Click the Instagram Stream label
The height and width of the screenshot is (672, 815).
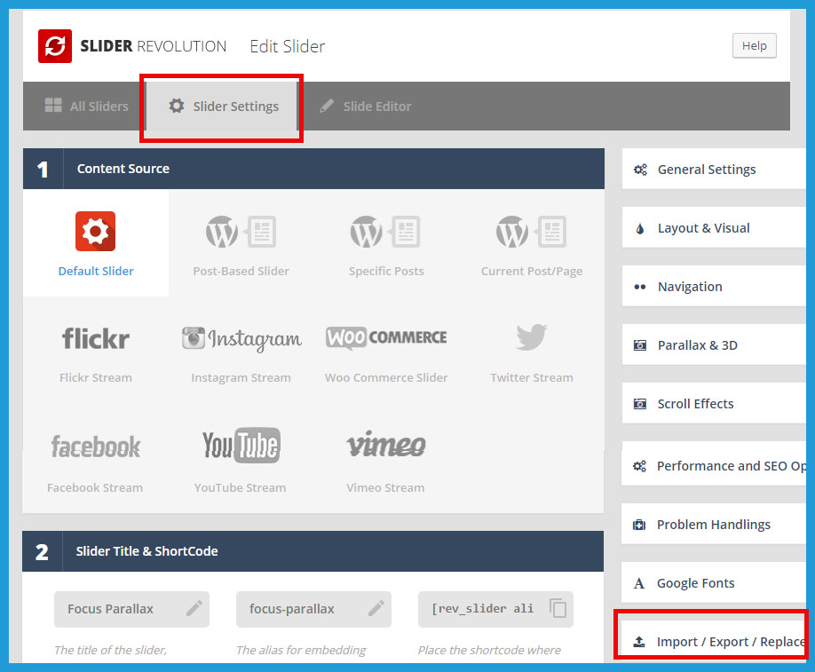241,378
